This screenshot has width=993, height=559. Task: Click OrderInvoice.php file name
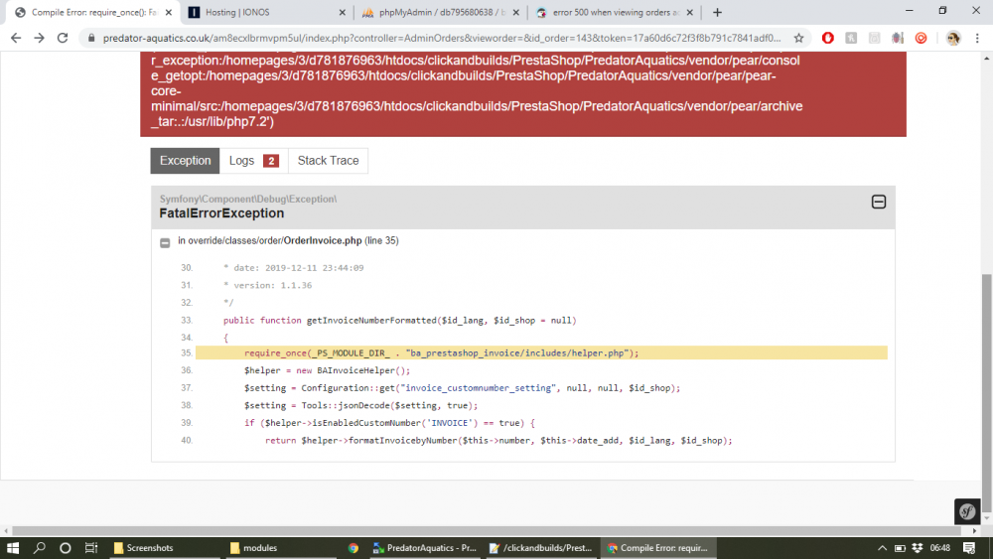click(323, 240)
